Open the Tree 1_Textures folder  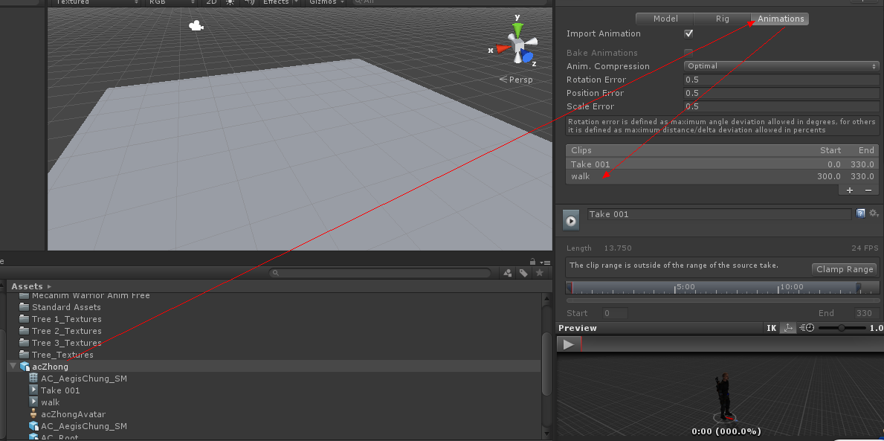click(66, 319)
